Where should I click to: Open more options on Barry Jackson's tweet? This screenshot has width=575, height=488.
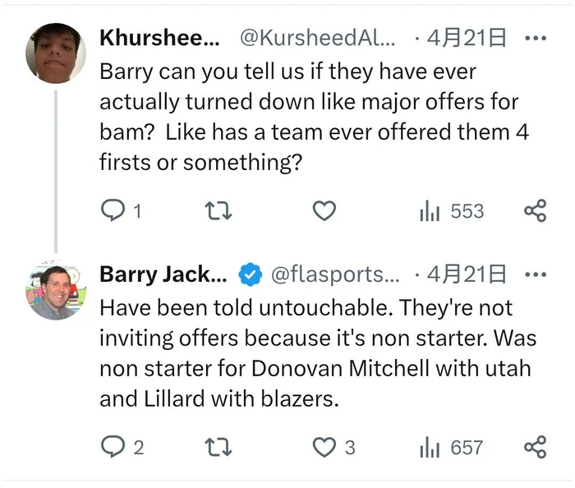[x=535, y=274]
